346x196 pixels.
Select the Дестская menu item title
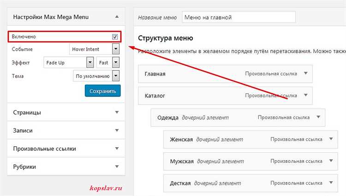(180, 183)
